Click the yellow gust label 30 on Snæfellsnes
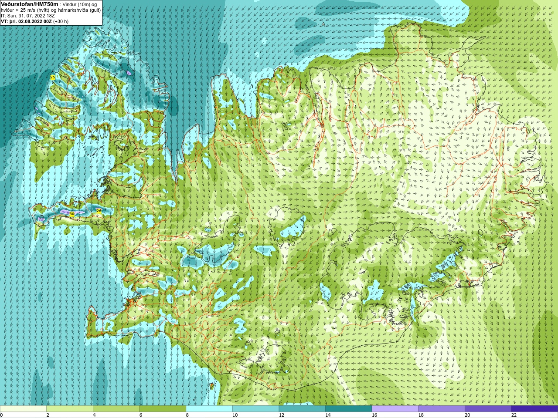This screenshot has height=418, width=558. (72, 214)
